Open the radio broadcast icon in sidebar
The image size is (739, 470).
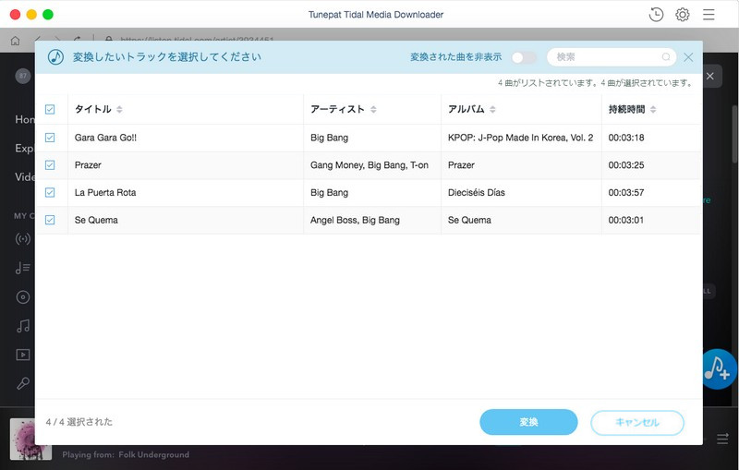pyautogui.click(x=22, y=239)
